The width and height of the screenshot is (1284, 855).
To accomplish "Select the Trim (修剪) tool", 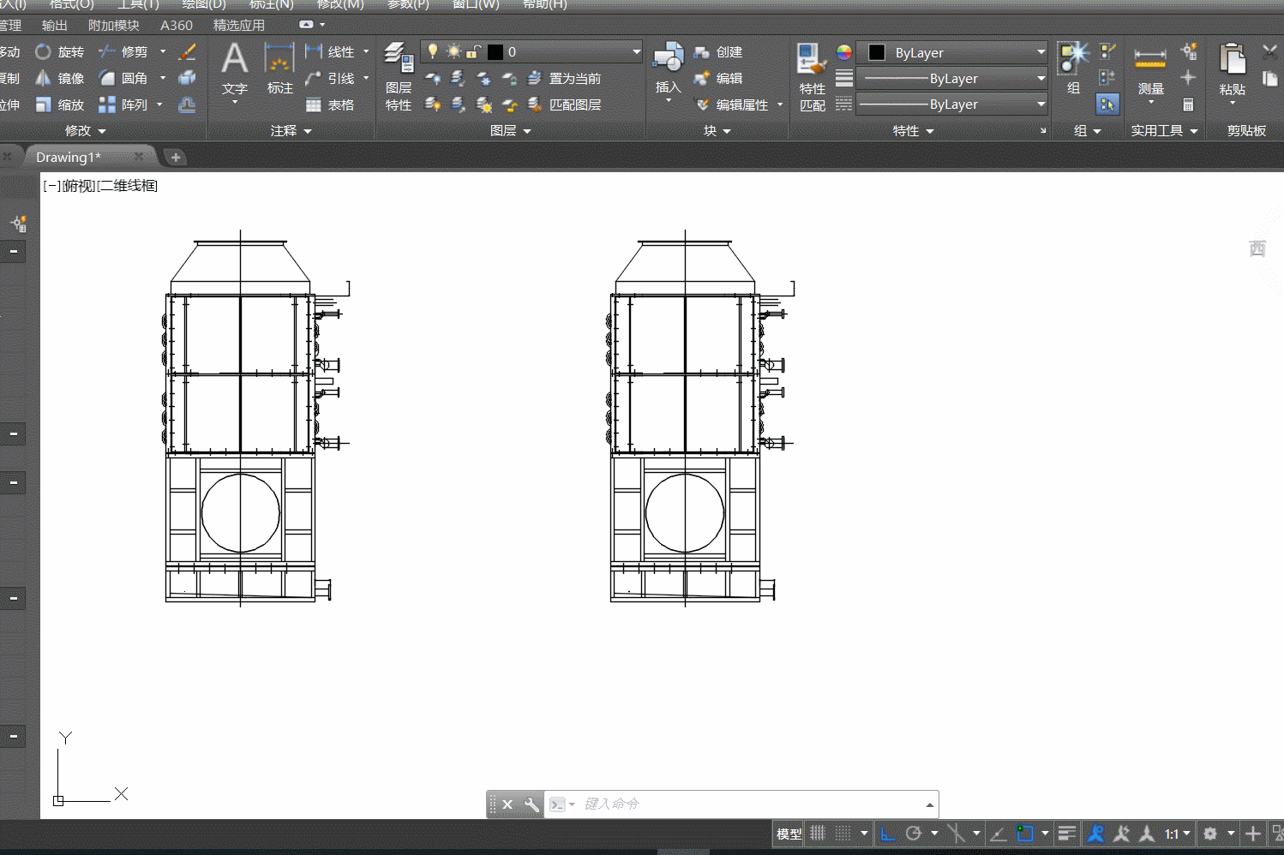I will pyautogui.click(x=123, y=52).
